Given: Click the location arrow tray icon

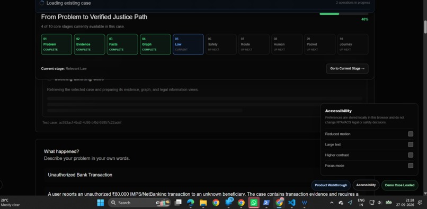Looking at the screenshot, I should pos(350,203).
